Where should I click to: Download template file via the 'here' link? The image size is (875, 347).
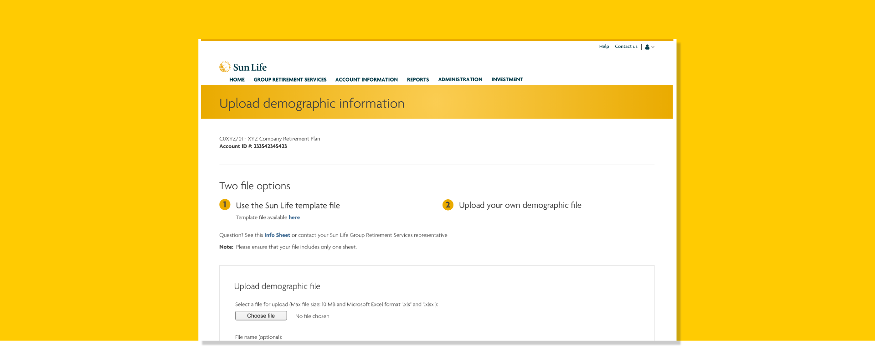[x=294, y=218]
